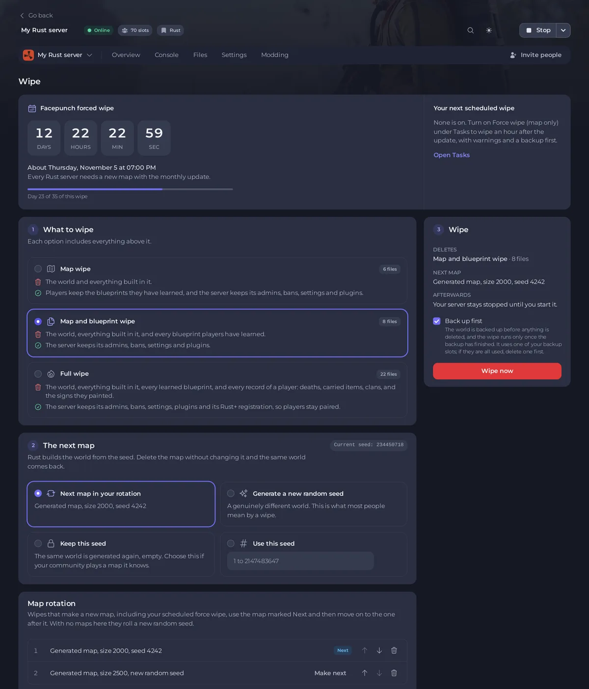Click the Invite people person icon

tap(513, 55)
